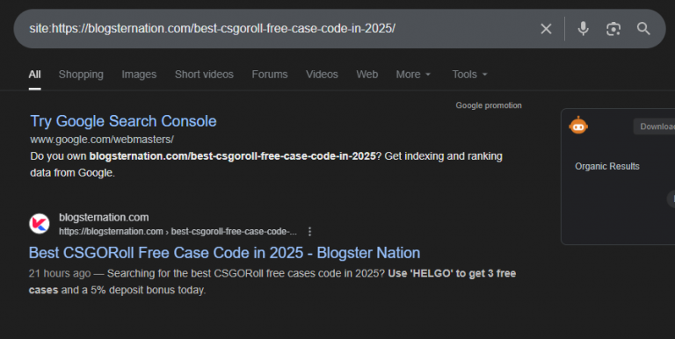The height and width of the screenshot is (339, 675).
Task: Select the All results tab
Action: (34, 75)
